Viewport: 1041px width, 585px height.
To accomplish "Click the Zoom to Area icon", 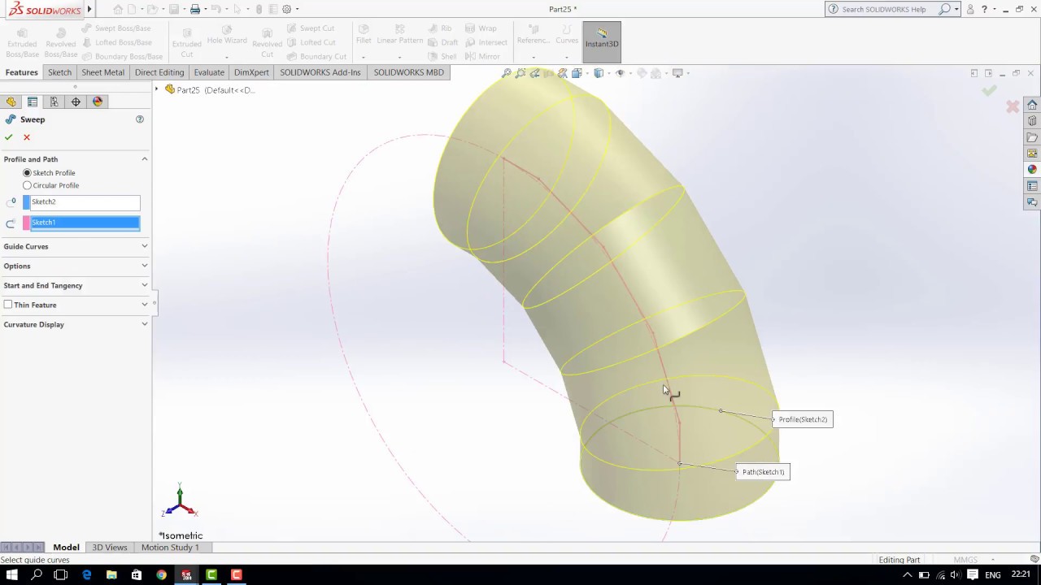I will (x=520, y=73).
